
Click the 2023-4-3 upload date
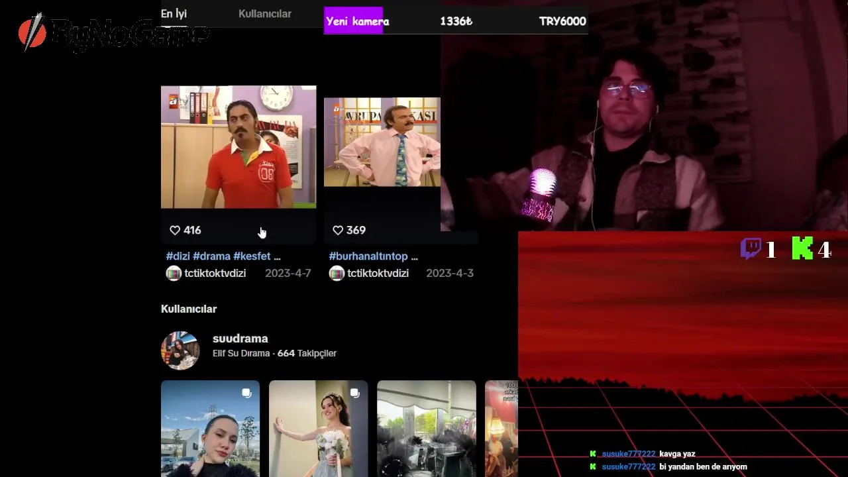(x=450, y=273)
